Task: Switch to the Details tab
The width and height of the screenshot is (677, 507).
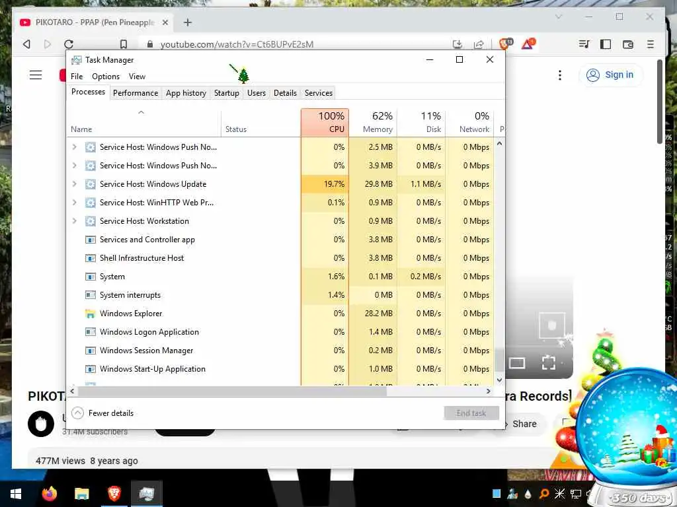Action: pos(285,93)
